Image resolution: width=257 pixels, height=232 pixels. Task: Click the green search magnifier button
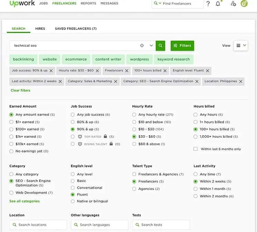click(x=160, y=46)
